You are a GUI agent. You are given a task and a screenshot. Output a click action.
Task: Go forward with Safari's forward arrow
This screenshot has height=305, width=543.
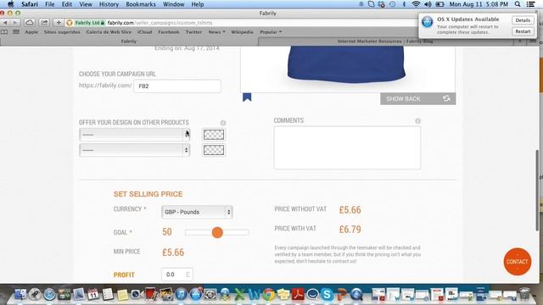14,23
